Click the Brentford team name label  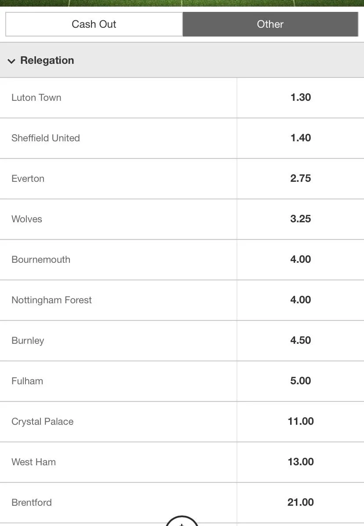(32, 502)
